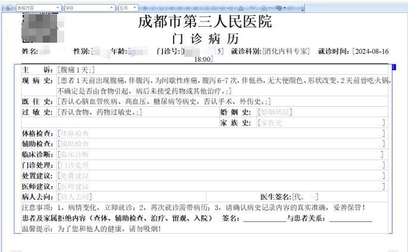
Task: Toggle underline formatting
Action: [x=161, y=8]
